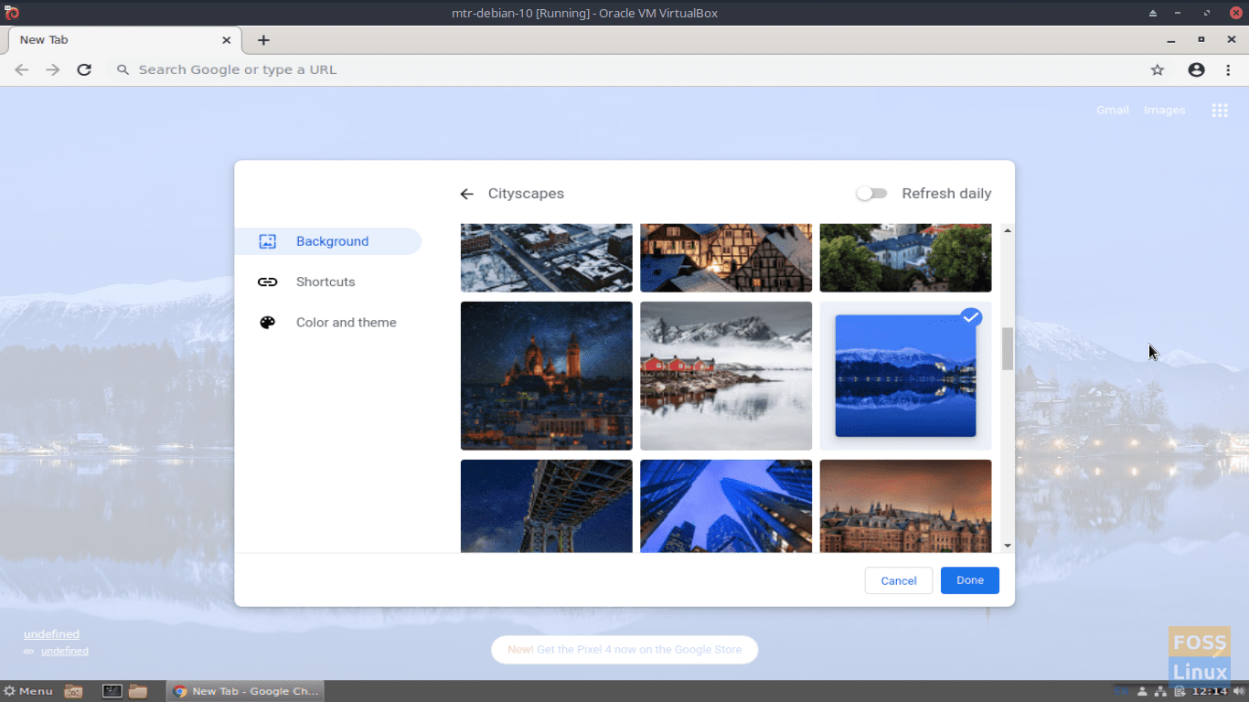Select the half-timbered houses wallpaper
Viewport: 1249px width, 702px height.
(x=726, y=258)
